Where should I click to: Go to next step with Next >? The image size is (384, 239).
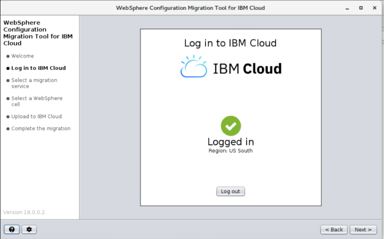pyautogui.click(x=363, y=230)
